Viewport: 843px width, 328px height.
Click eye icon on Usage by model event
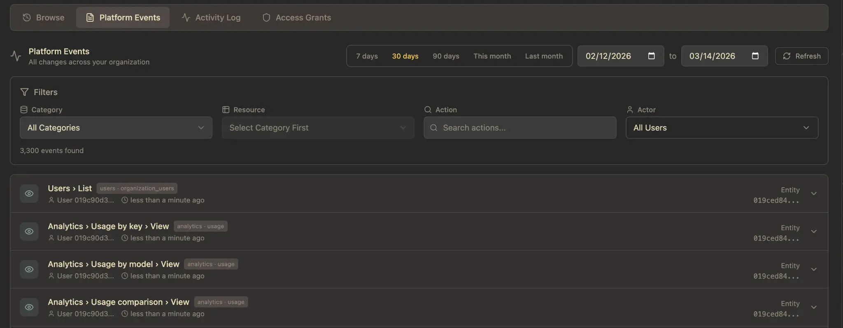tap(29, 269)
